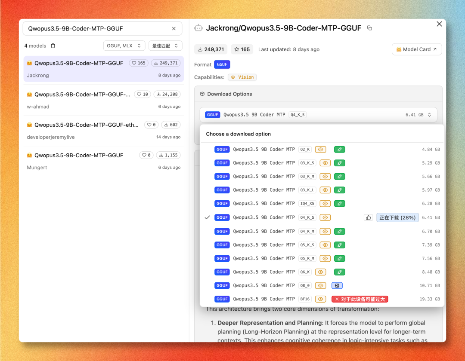Click the vision eye icon on Q4_K_M row
Screen dimensions: 465x361
[325, 231]
